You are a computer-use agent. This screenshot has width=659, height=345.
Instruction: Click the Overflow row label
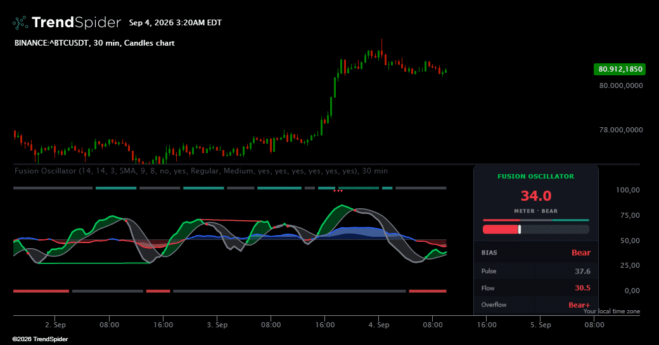494,304
